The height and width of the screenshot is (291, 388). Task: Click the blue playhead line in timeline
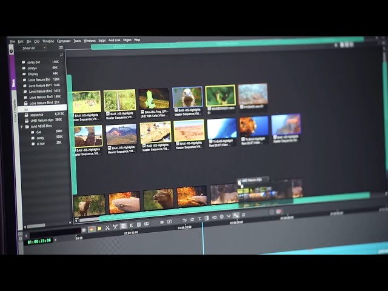203,238
